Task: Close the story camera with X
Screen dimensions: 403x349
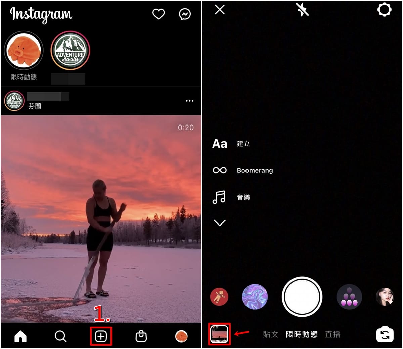Action: (x=220, y=10)
